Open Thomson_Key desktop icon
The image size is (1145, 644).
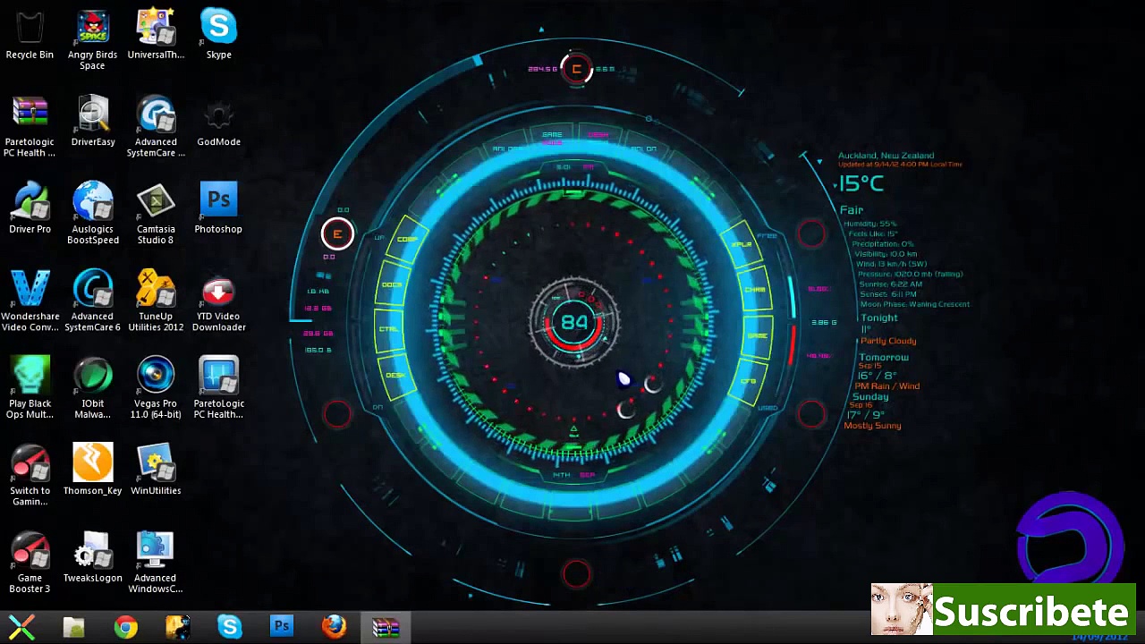(x=92, y=465)
